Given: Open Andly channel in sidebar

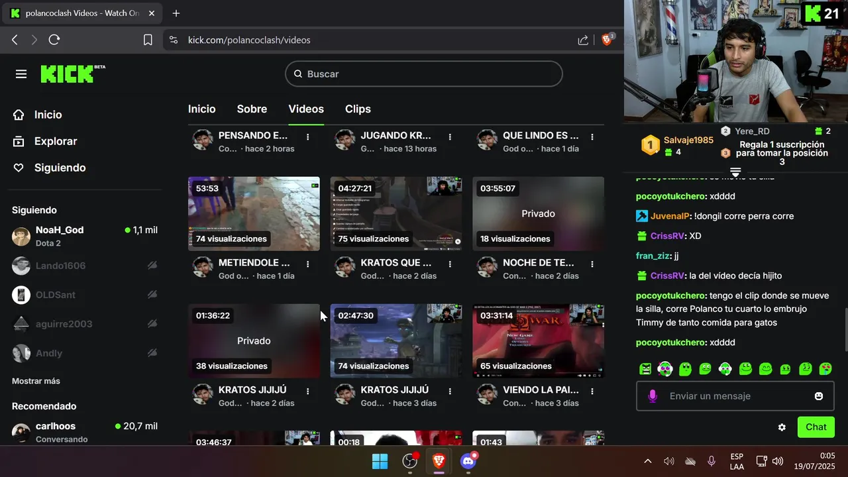Looking at the screenshot, I should point(85,353).
